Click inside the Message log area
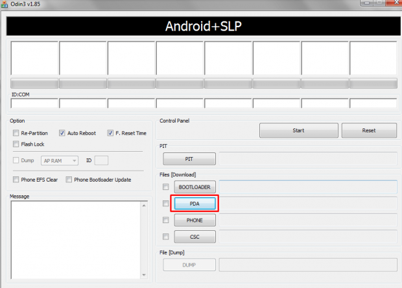402x288 pixels. [76, 240]
